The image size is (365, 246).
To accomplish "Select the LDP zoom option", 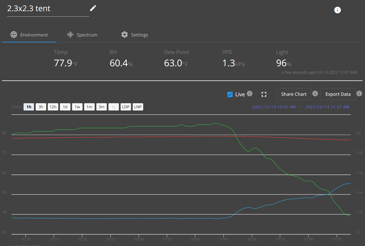I will (x=126, y=107).
